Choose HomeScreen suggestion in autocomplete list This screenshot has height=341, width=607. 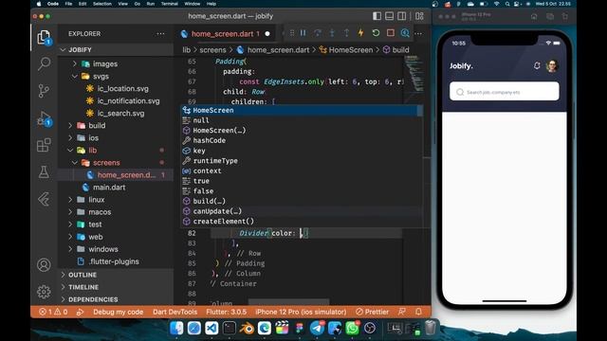302,110
